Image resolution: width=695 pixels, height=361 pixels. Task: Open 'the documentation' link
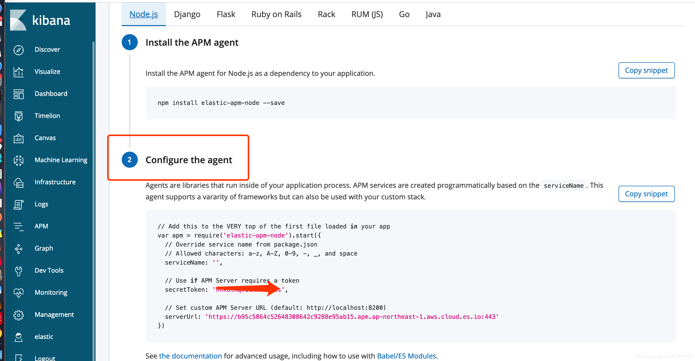pyautogui.click(x=190, y=356)
